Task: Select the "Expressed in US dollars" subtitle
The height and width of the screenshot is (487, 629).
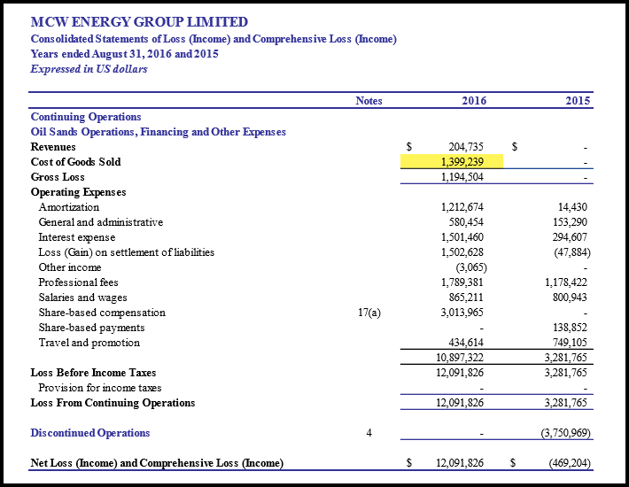Action: (x=89, y=69)
